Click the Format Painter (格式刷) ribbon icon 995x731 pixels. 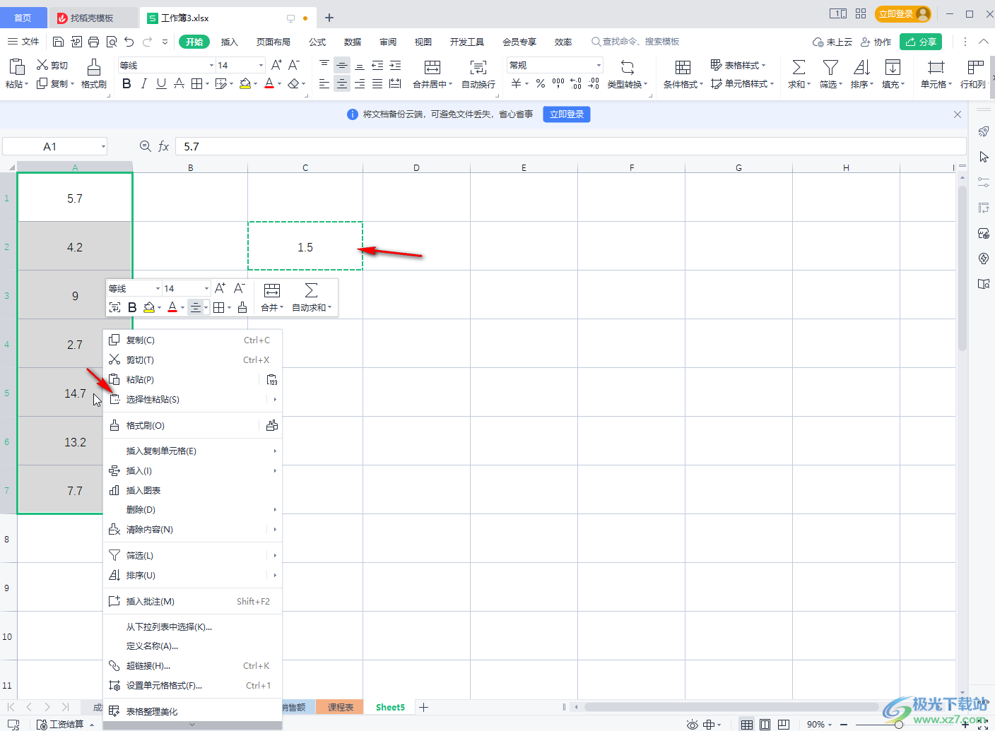coord(93,67)
